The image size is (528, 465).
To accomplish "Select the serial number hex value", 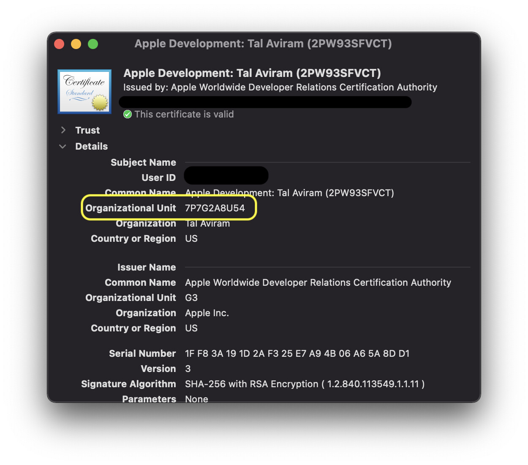I will 297,353.
